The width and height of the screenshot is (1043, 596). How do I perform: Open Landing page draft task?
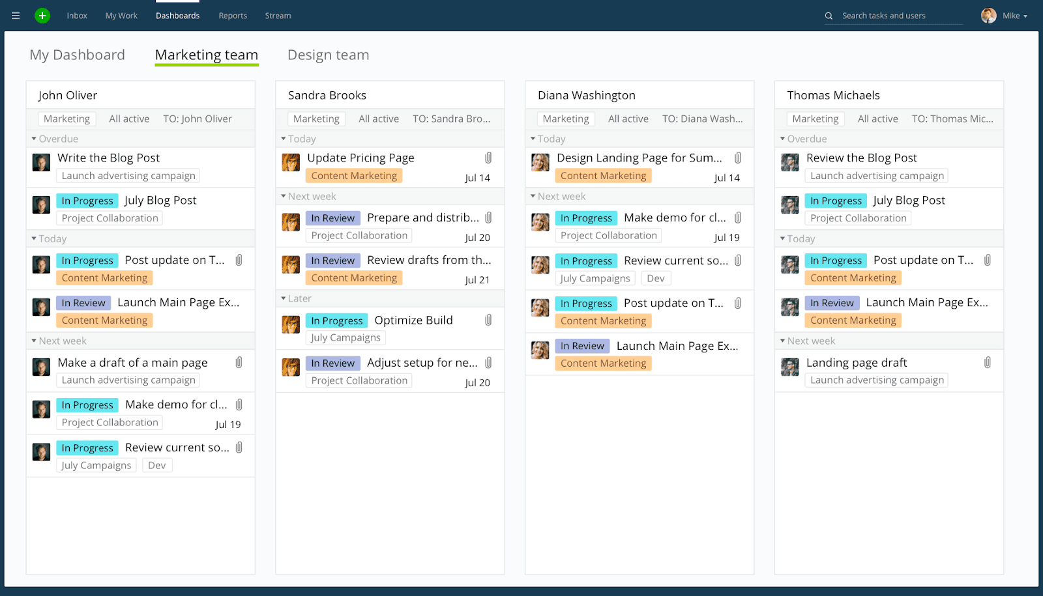tap(857, 362)
